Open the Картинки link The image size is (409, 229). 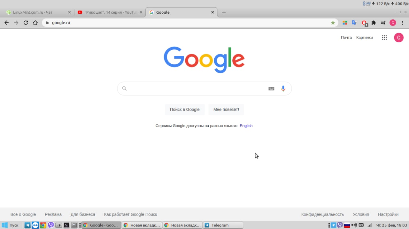[364, 37]
